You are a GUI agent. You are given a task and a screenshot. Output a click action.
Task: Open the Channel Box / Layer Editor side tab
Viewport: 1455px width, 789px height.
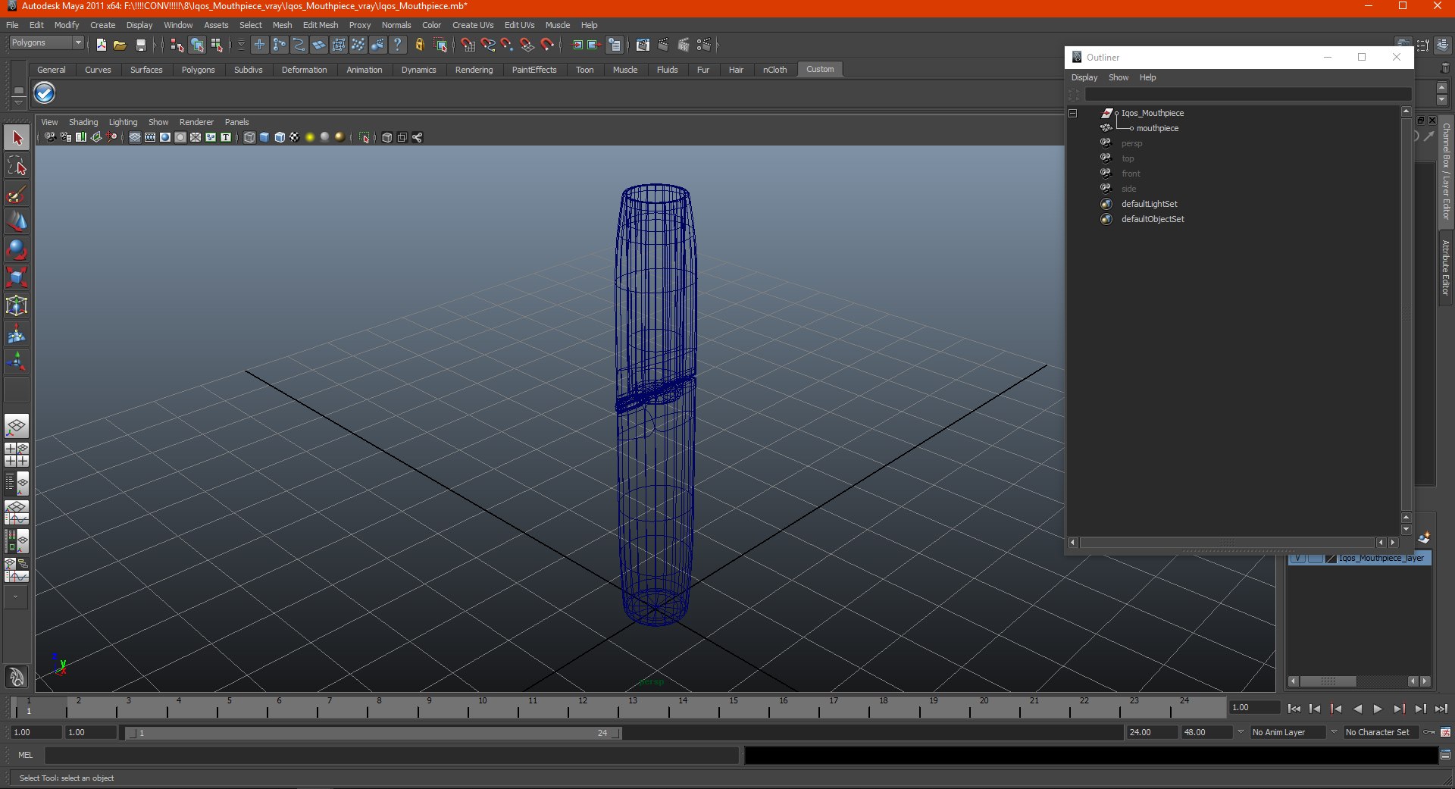point(1446,171)
